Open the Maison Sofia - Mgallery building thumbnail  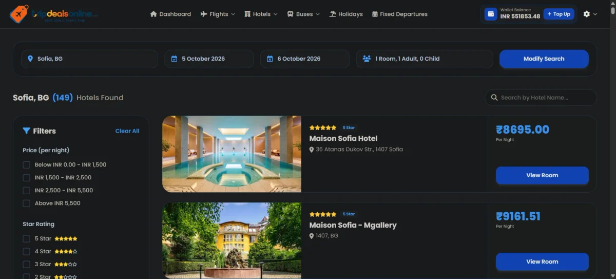coord(232,240)
